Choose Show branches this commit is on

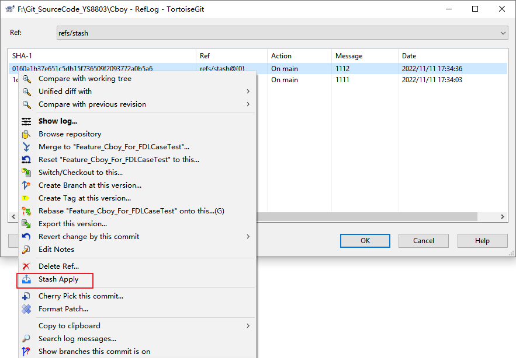(x=137, y=352)
